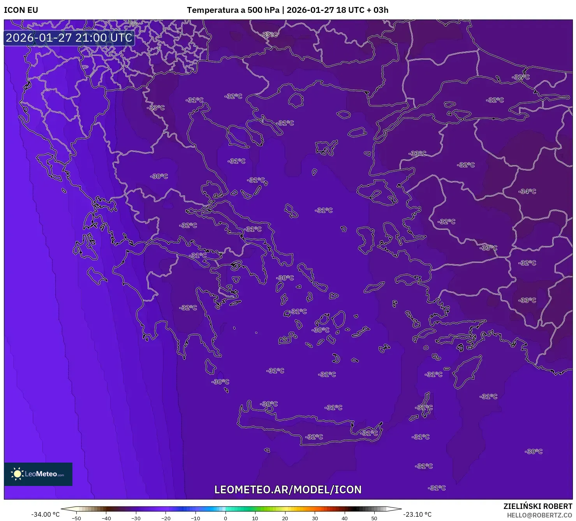
Task: Select the -30°C marker near southern Peloponnese
Action: (x=221, y=381)
